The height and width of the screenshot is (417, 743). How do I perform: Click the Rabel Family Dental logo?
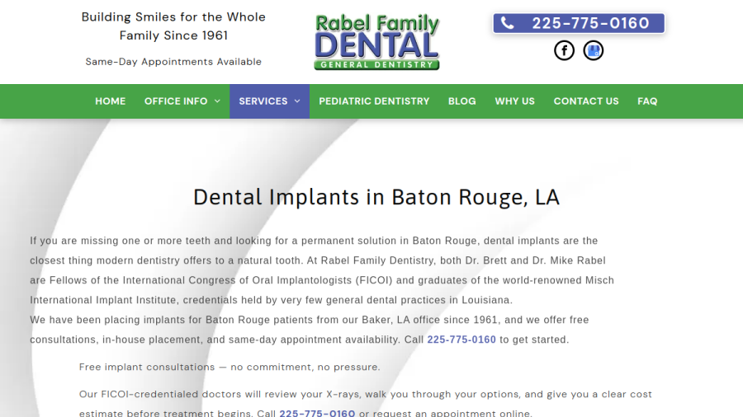coord(377,42)
